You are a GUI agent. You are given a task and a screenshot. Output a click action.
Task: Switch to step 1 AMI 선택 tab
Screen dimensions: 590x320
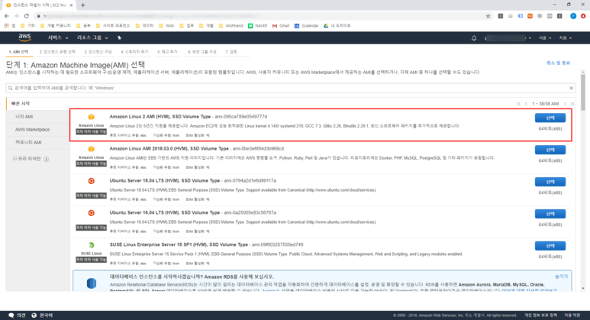(x=18, y=52)
